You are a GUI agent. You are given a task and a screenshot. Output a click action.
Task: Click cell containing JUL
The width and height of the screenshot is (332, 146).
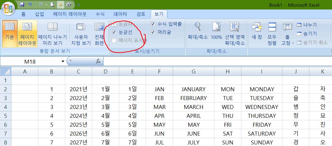point(160,143)
